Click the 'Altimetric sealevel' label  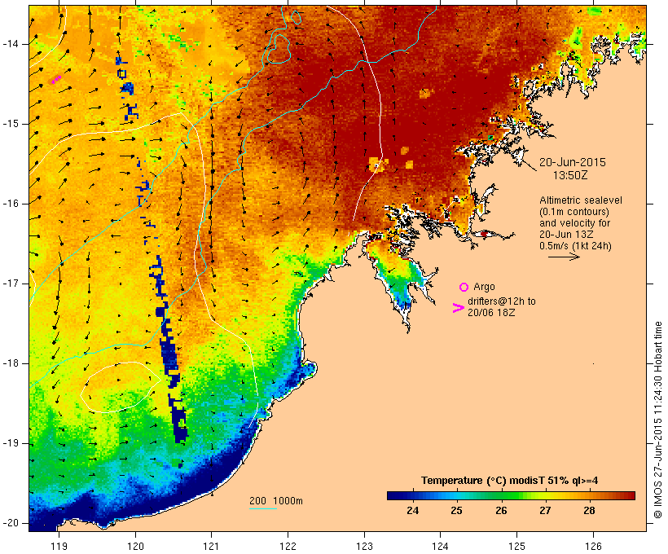(x=580, y=200)
